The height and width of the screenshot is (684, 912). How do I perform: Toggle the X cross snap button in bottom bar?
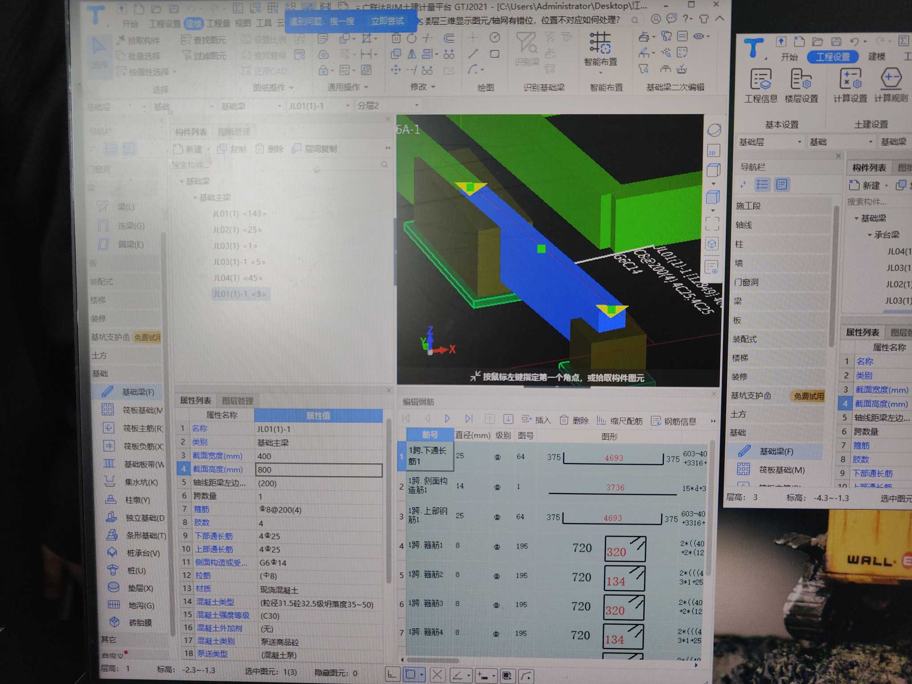[x=437, y=675]
